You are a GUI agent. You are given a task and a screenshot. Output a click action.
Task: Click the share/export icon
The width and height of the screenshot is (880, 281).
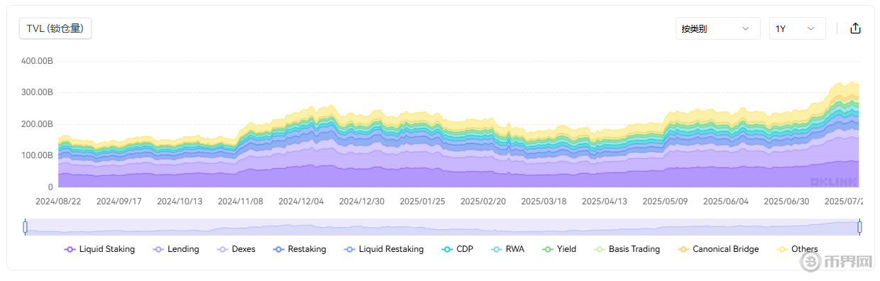pos(855,28)
